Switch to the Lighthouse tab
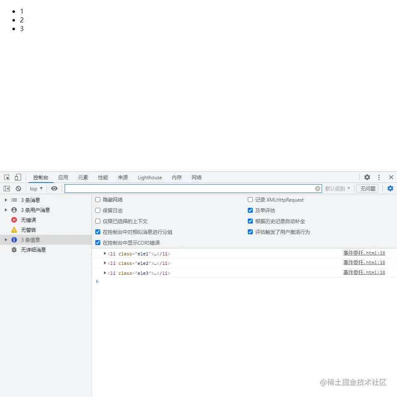This screenshot has height=397, width=397. point(150,178)
